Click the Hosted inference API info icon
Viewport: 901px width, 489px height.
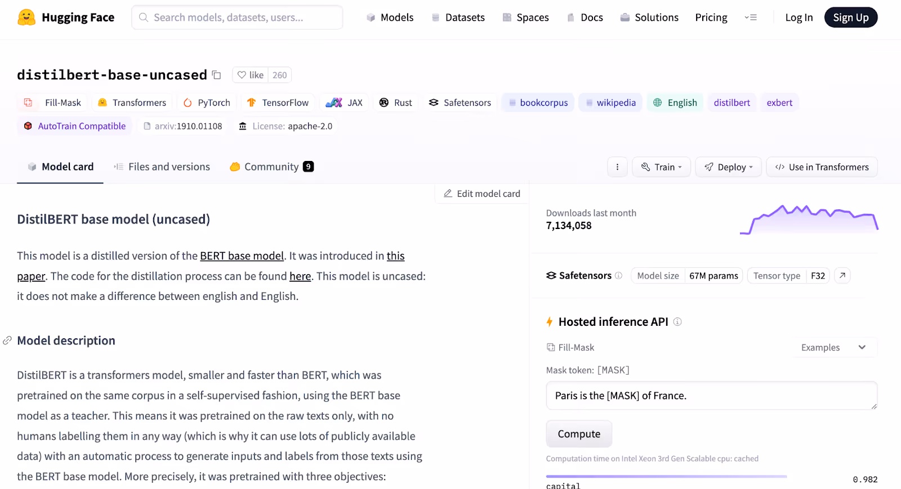(x=677, y=322)
